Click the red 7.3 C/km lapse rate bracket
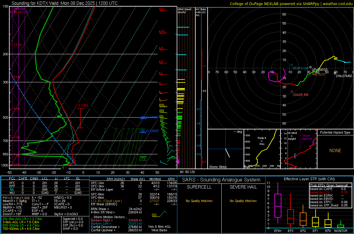This screenshot has width=354, height=234. (x=80, y=118)
